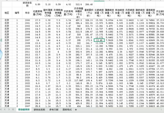This screenshot has height=113, width=164.
Task: Select the cell containing 8.74561
Action: pyautogui.click(x=150, y=20)
